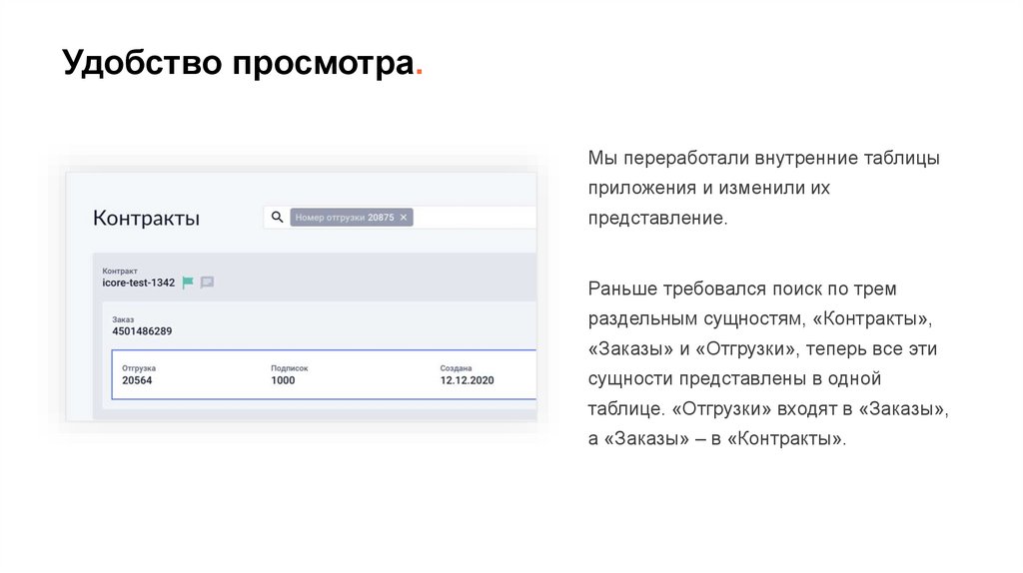This screenshot has height=573, width=1023.
Task: Click the 'Отгрузка' column label
Action: point(139,368)
